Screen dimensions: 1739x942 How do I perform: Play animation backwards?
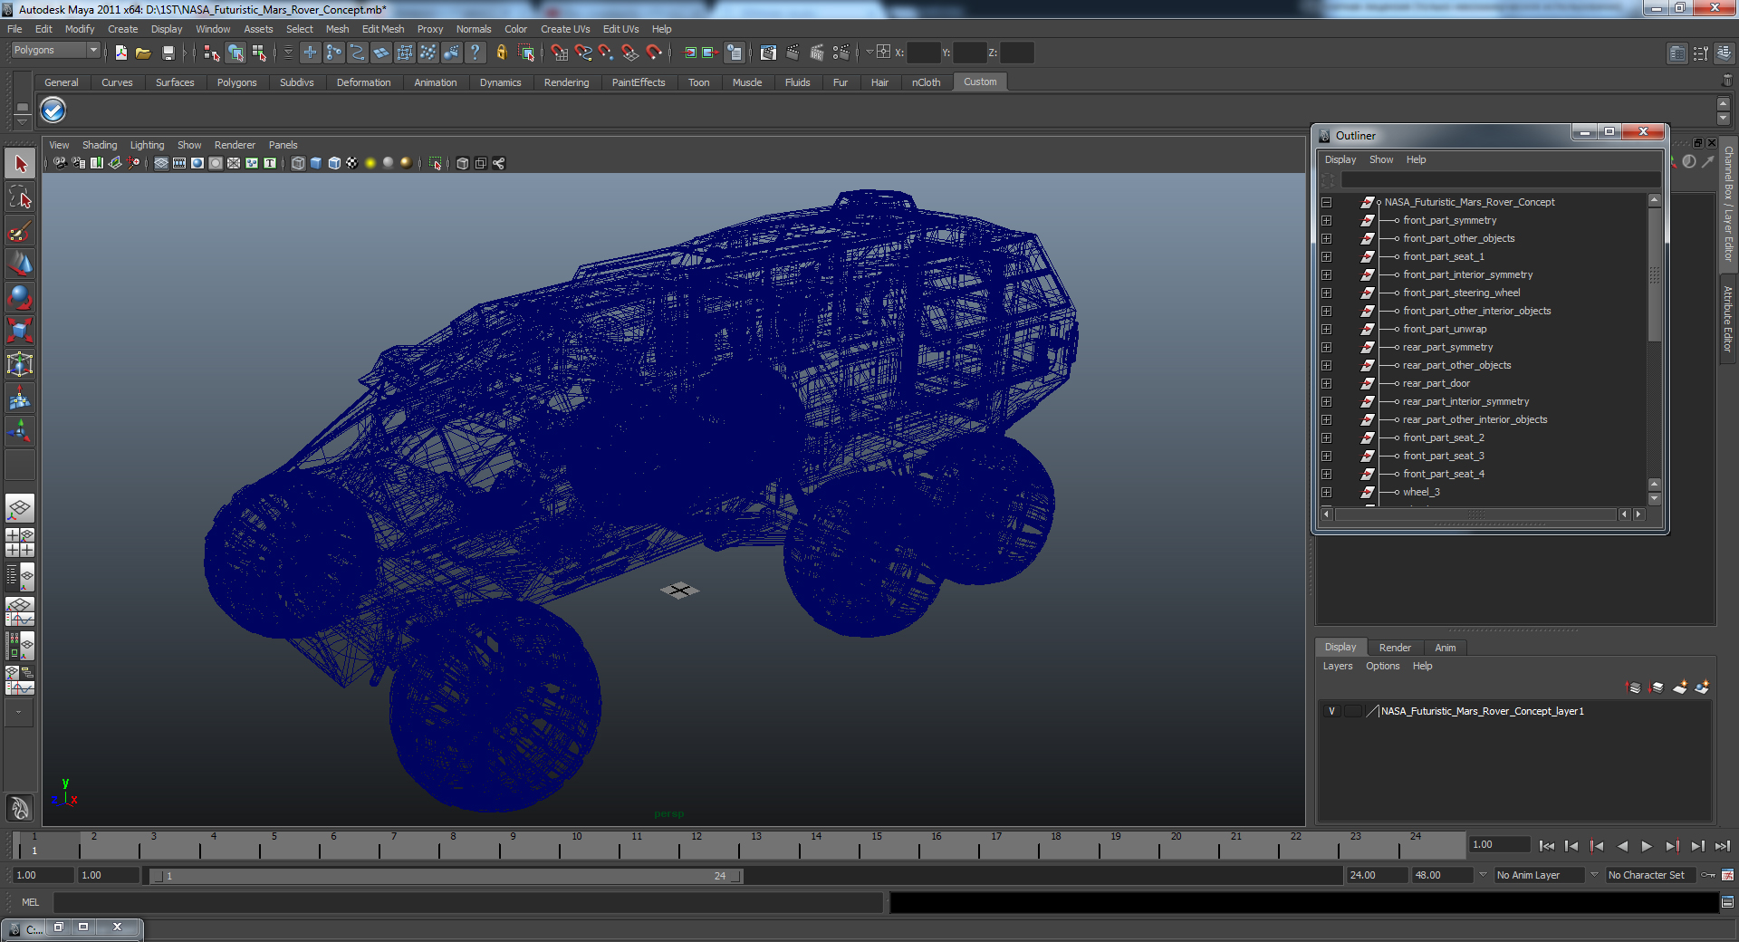point(1622,846)
